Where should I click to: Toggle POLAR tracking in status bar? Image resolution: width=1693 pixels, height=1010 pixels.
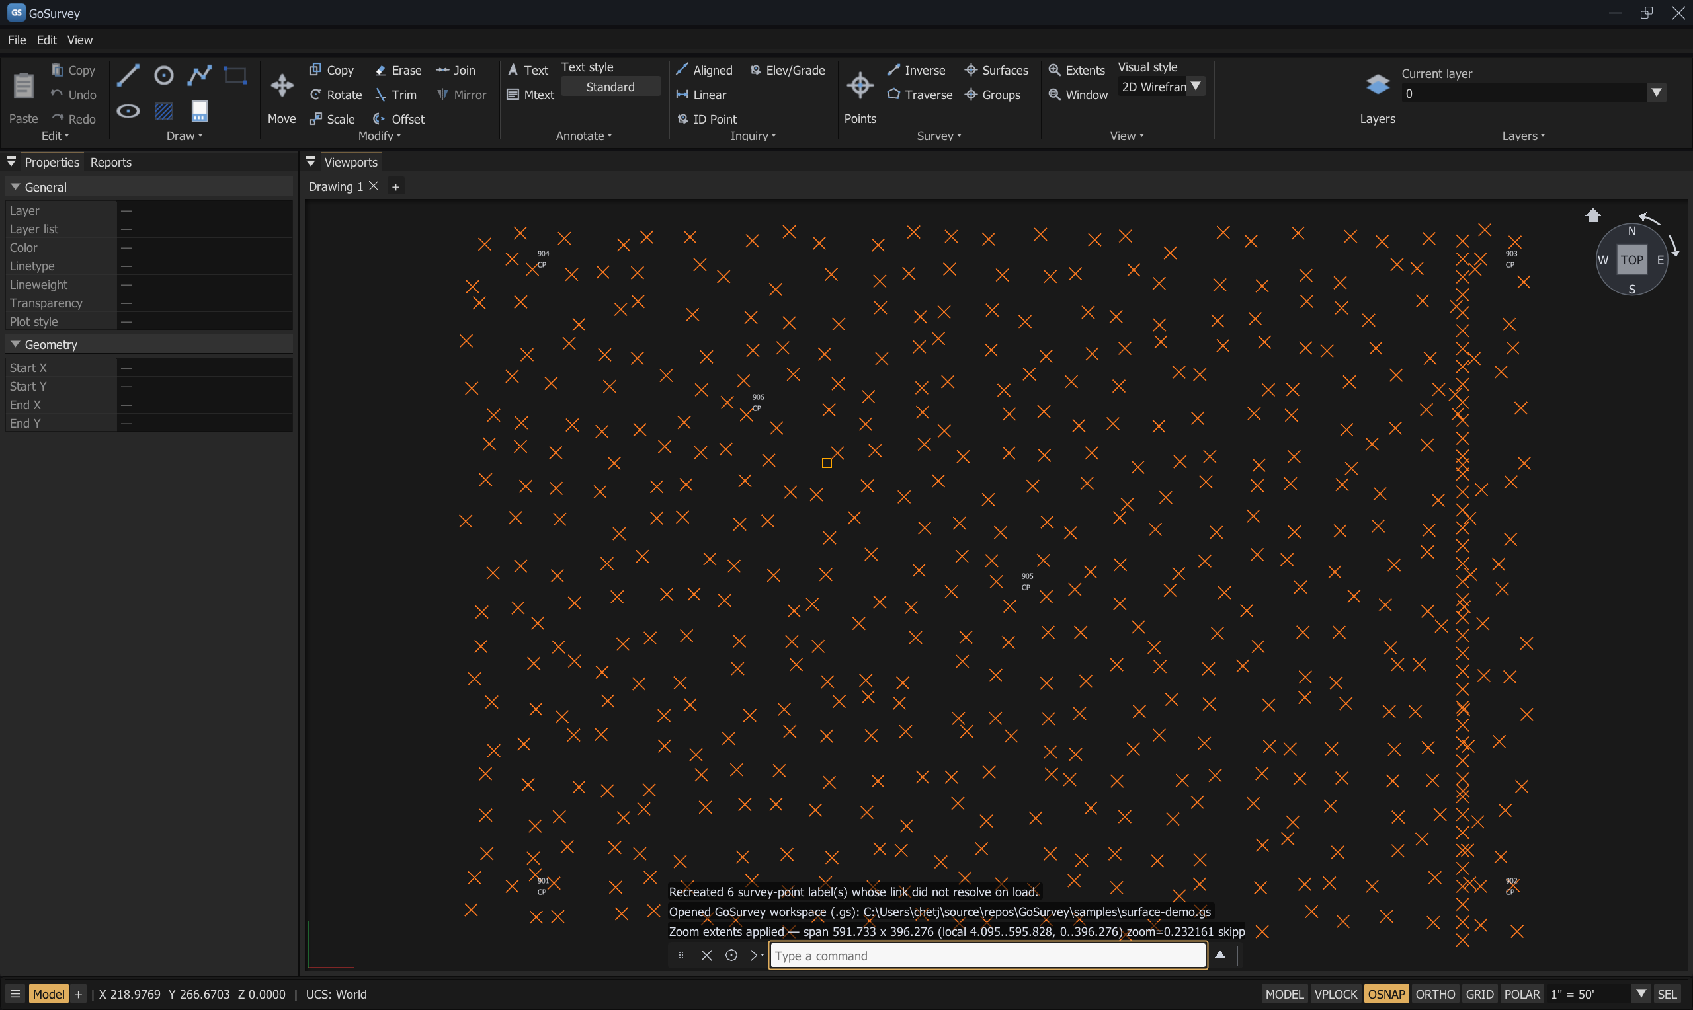1522,993
